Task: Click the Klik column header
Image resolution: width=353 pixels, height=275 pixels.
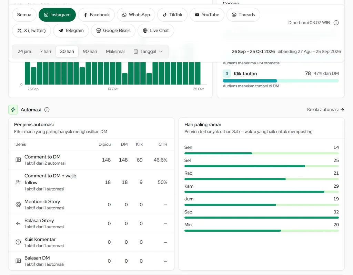Action: point(139,144)
